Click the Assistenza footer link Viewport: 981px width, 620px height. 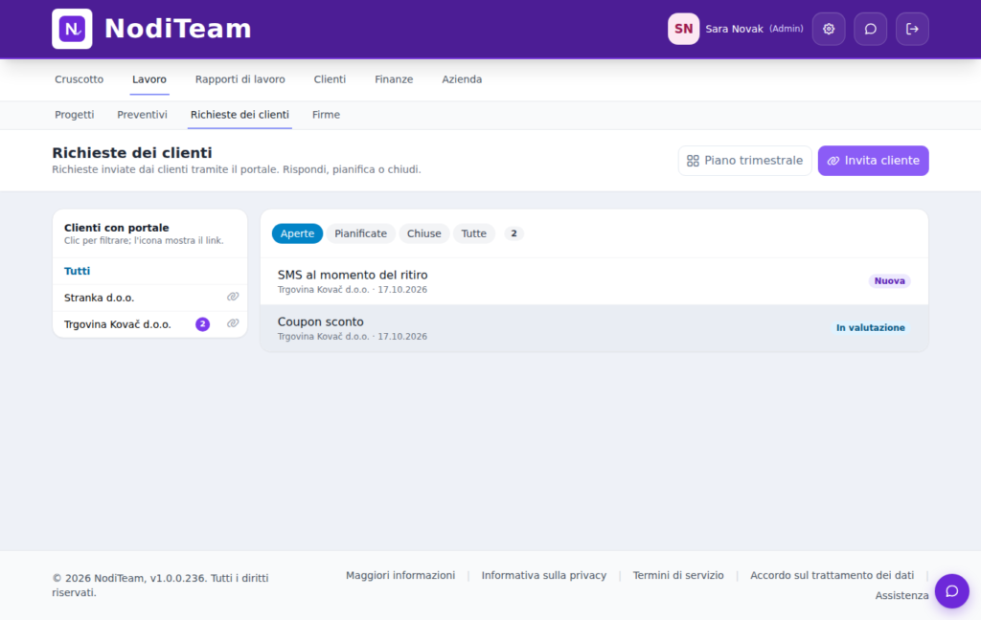pos(901,596)
